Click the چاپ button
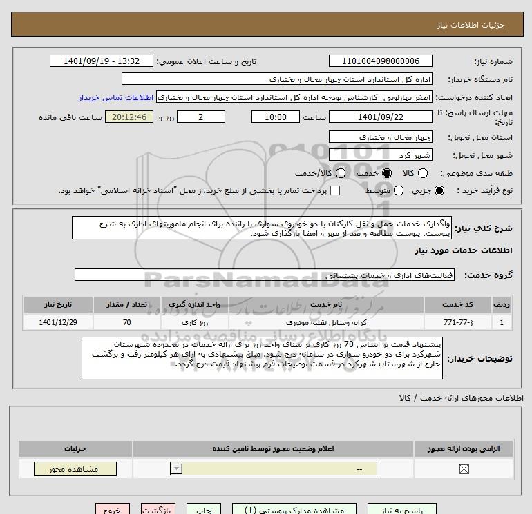Screen dimensions: 532x514 204,509
